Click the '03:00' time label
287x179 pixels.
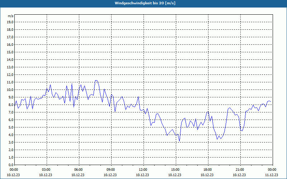pyautogui.click(x=47, y=170)
